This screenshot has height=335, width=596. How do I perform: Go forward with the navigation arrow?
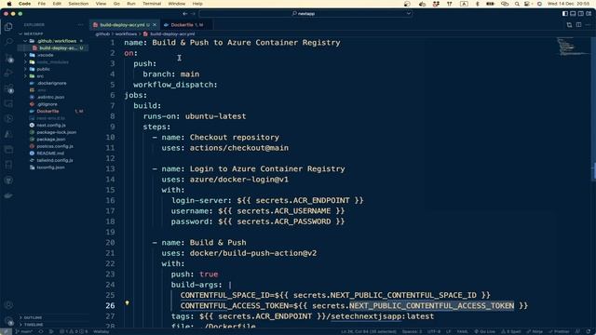pos(193,14)
